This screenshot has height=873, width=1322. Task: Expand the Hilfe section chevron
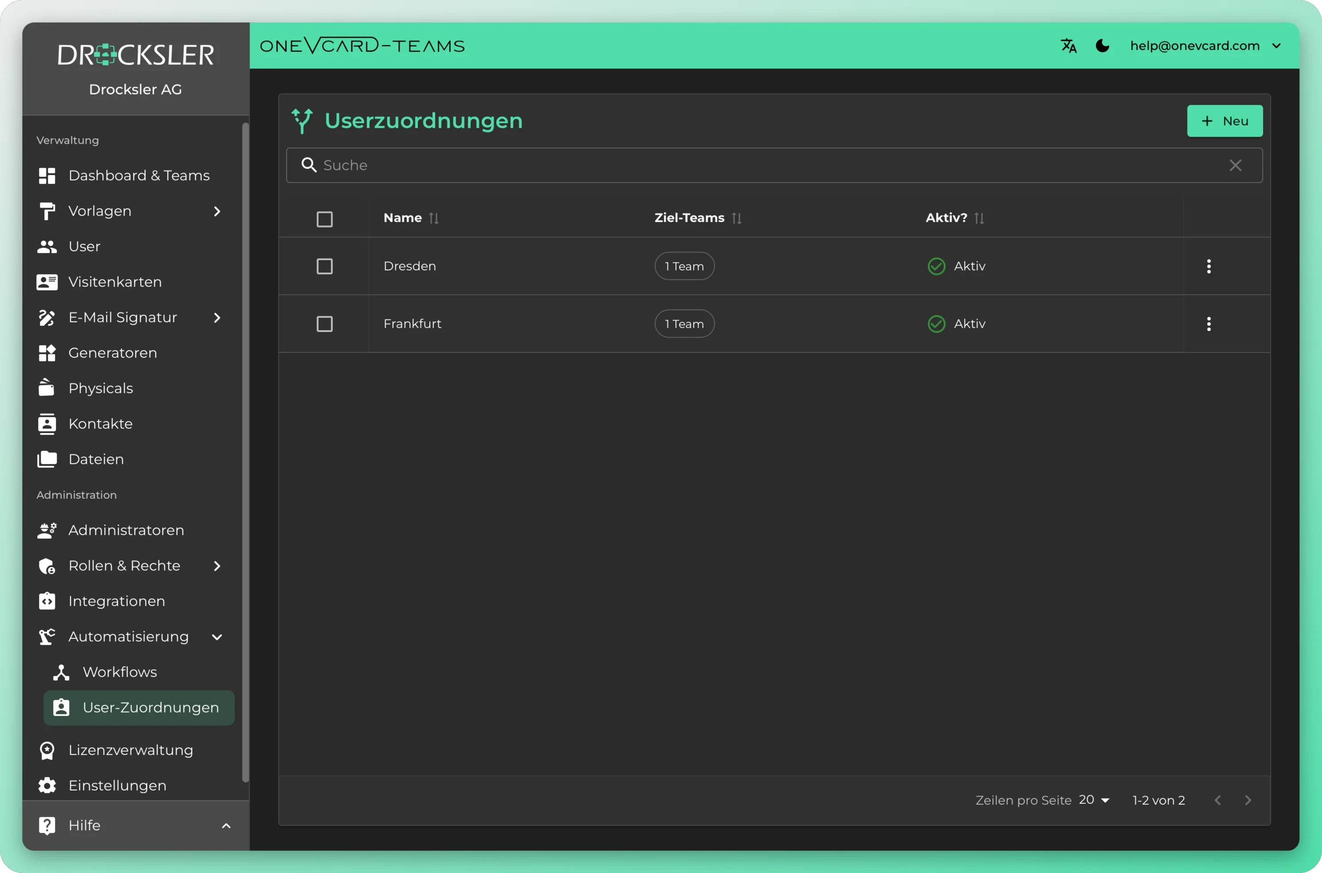point(226,826)
